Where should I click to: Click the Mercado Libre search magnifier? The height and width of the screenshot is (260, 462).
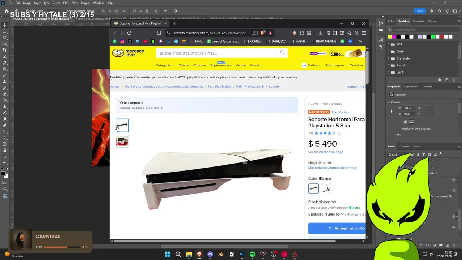coord(282,53)
